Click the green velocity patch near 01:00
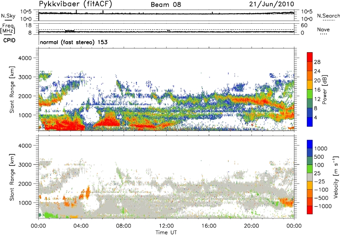 click(x=49, y=215)
